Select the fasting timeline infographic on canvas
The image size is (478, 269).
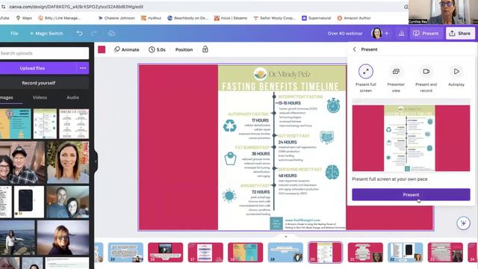coord(282,147)
